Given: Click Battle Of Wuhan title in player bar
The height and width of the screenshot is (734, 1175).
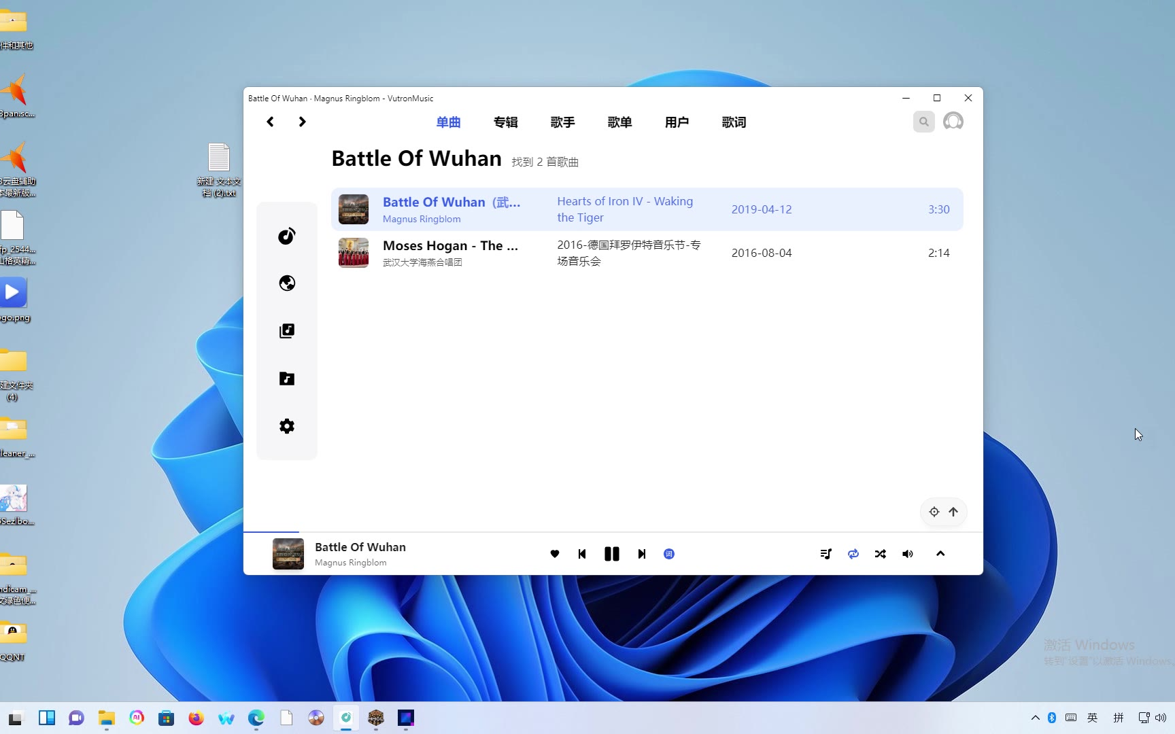Looking at the screenshot, I should tap(360, 547).
